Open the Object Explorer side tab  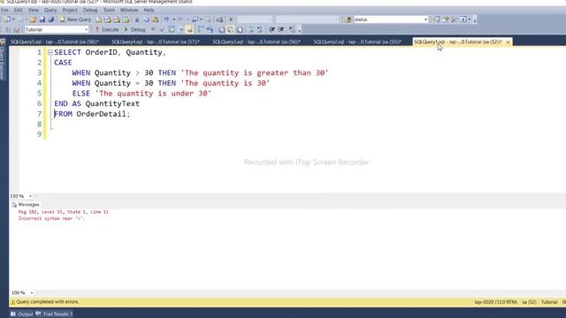coord(2,59)
